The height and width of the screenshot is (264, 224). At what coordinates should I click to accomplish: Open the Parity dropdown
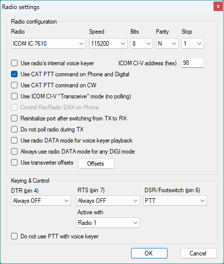pyautogui.click(x=167, y=44)
